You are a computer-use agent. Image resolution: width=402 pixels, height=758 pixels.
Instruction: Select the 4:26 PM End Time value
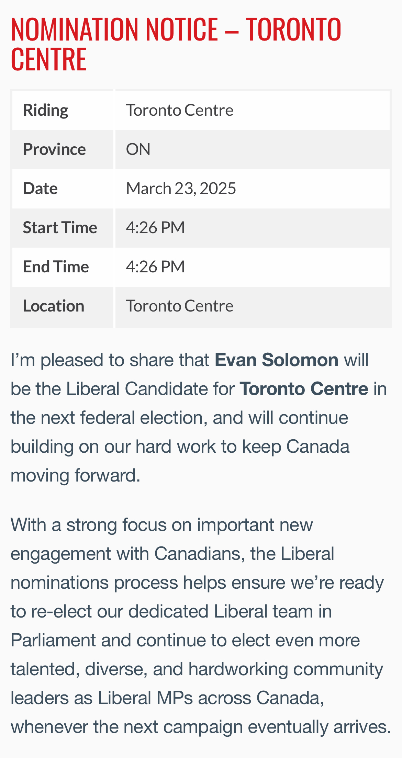155,267
